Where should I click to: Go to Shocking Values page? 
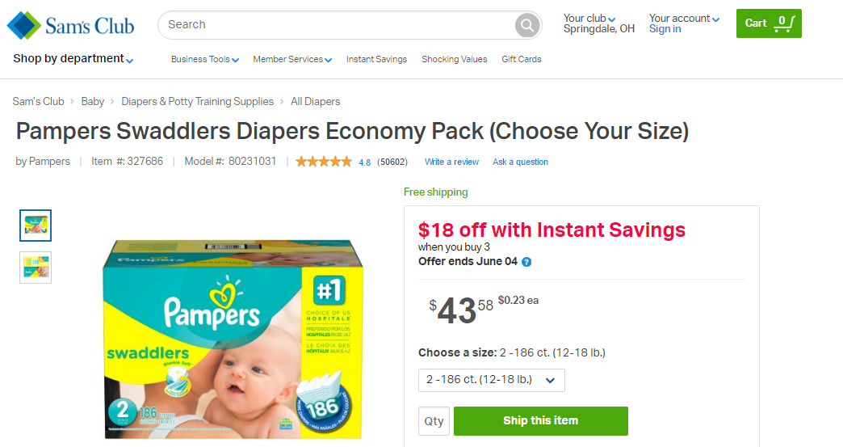[x=454, y=59]
